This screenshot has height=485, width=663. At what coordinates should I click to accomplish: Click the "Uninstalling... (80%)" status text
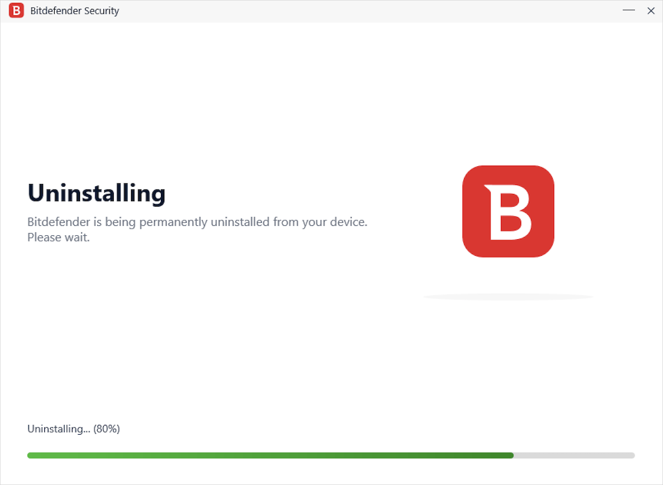point(73,429)
